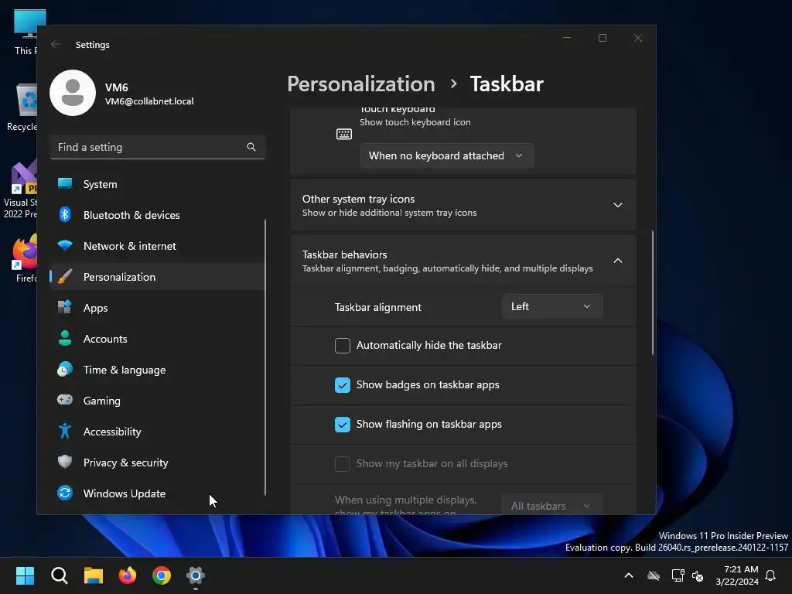Open File Explorer from taskbar
Viewport: 792px width, 594px height.
pyautogui.click(x=94, y=575)
